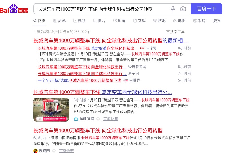Click the 环球网 source label
Image resolution: width=227 pixels, height=156 pixels.
[151, 48]
